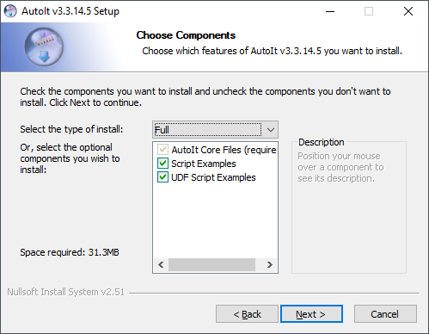Click the AutoIt title bar icon
429x334 pixels.
point(10,11)
